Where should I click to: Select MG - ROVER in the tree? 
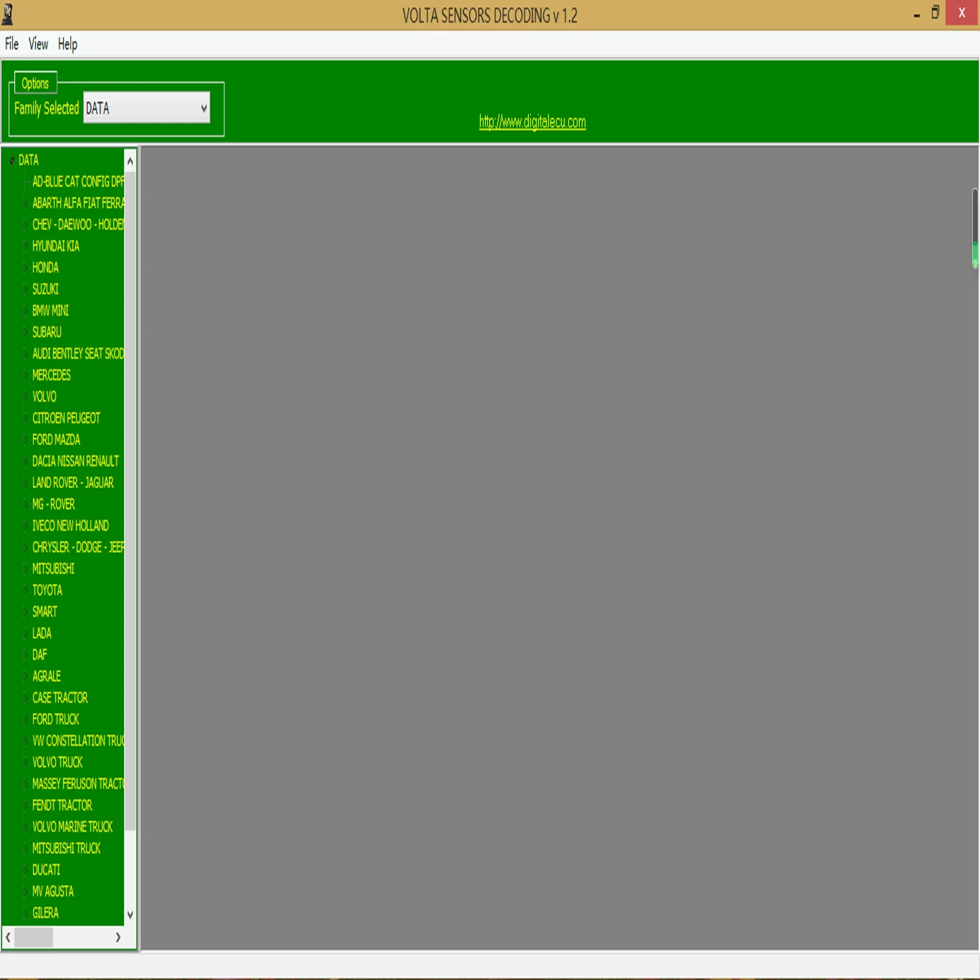click(x=53, y=504)
